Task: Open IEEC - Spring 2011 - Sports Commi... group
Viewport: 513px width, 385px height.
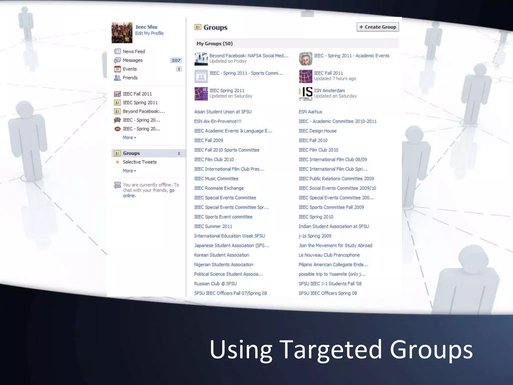Action: click(246, 73)
